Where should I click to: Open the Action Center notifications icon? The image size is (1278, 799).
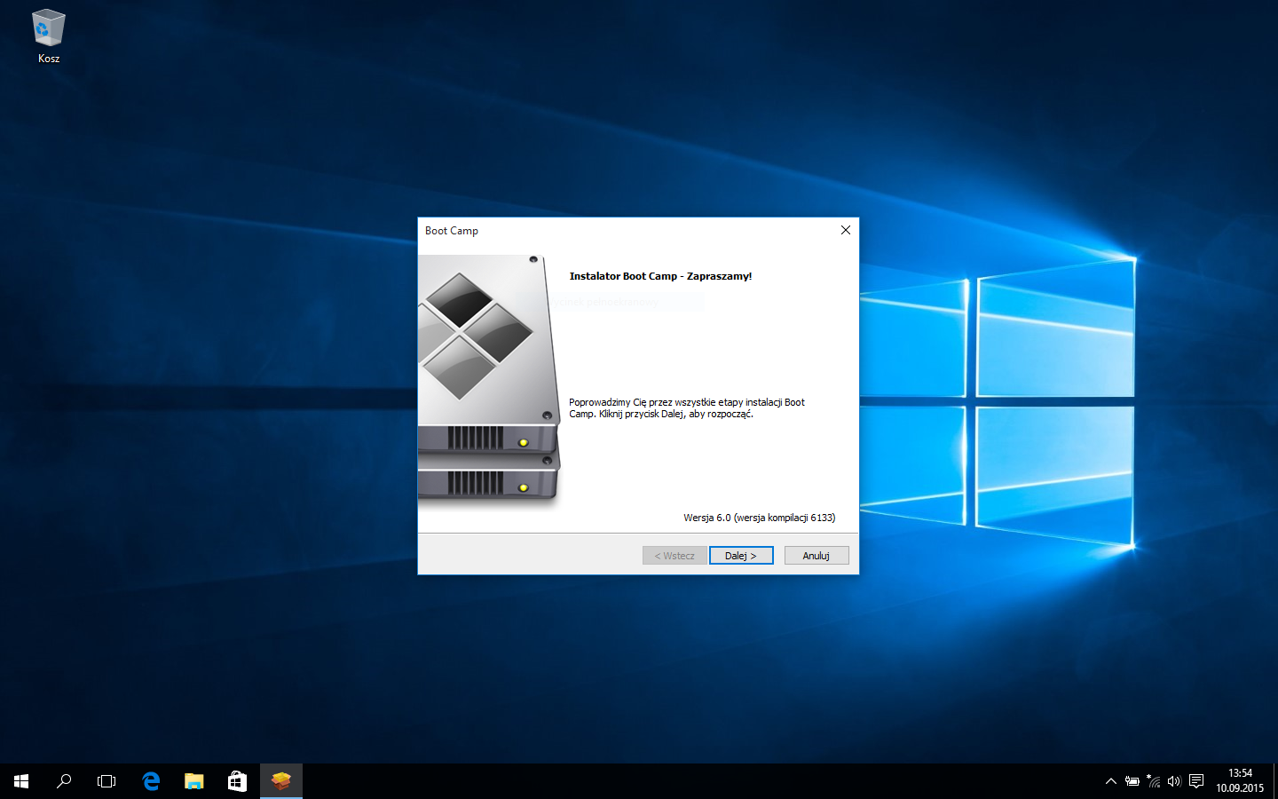click(1196, 781)
